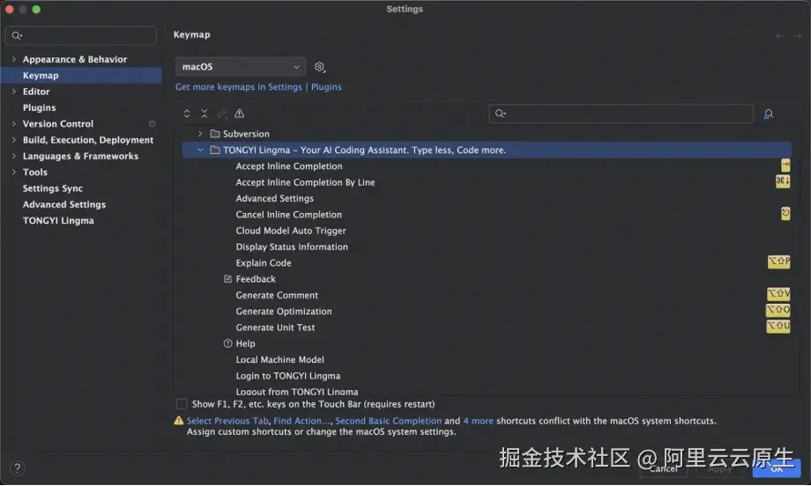Click the Feedback row icon

coord(227,279)
